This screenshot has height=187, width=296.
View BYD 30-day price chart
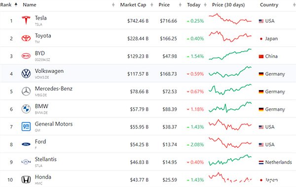coord(230,54)
